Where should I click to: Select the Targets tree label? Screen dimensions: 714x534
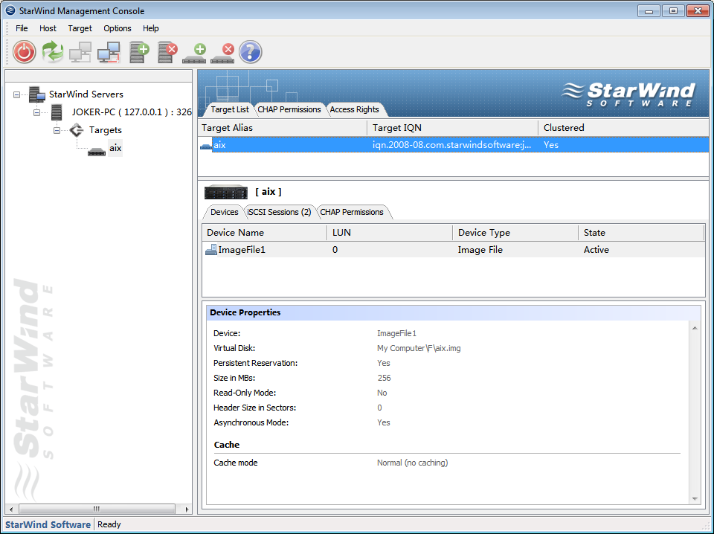coord(105,130)
